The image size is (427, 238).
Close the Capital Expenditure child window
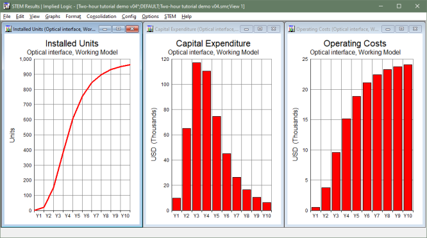(274, 29)
